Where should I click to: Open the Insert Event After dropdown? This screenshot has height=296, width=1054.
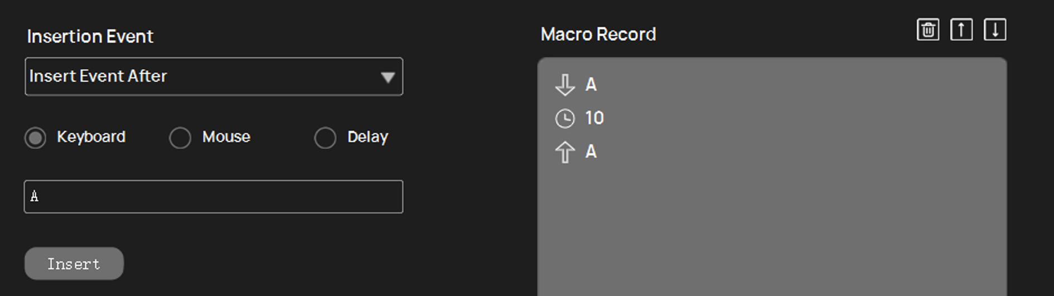point(214,76)
